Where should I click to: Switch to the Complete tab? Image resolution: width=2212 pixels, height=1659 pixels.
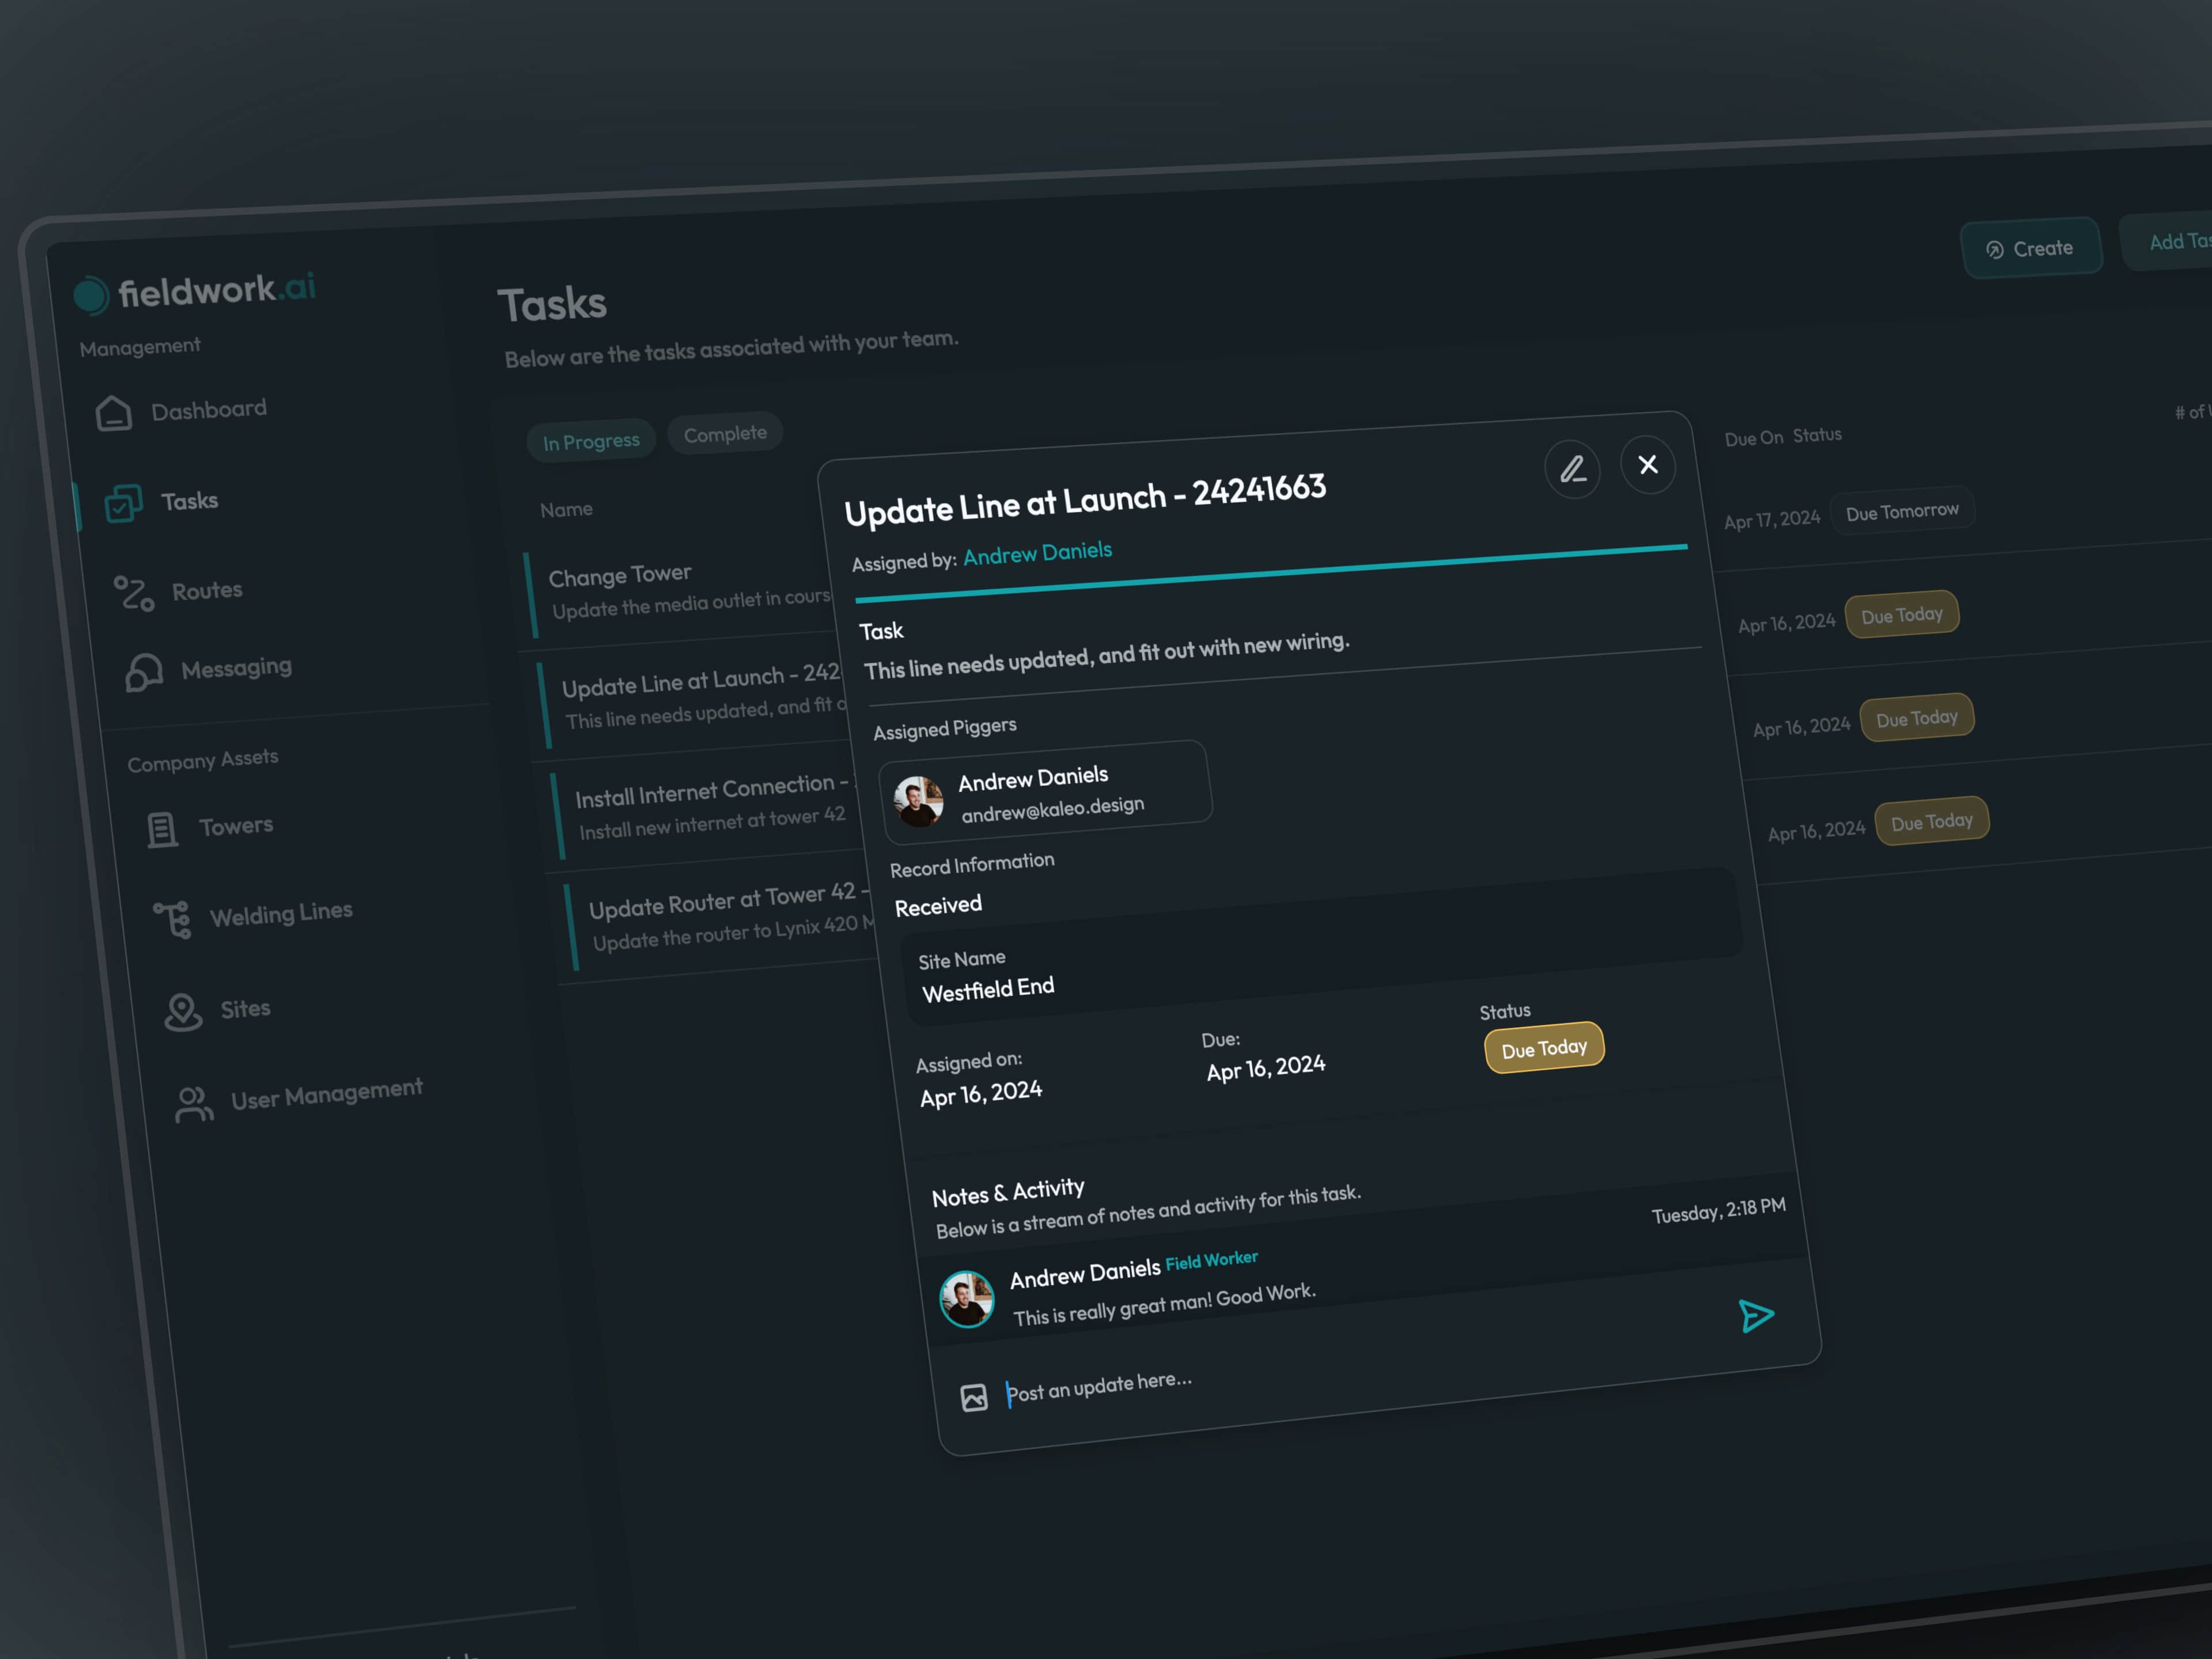725,434
